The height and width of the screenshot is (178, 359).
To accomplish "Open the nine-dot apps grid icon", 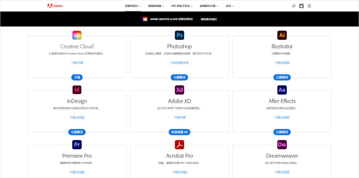I will point(309,6).
